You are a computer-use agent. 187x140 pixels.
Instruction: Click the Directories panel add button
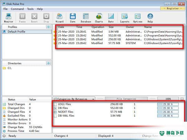coord(48,63)
